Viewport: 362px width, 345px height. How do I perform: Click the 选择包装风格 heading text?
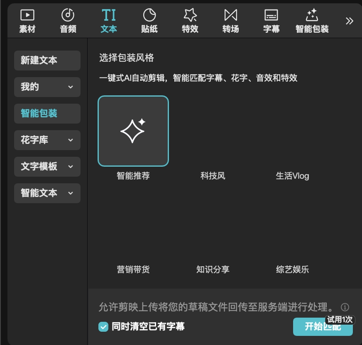(127, 58)
